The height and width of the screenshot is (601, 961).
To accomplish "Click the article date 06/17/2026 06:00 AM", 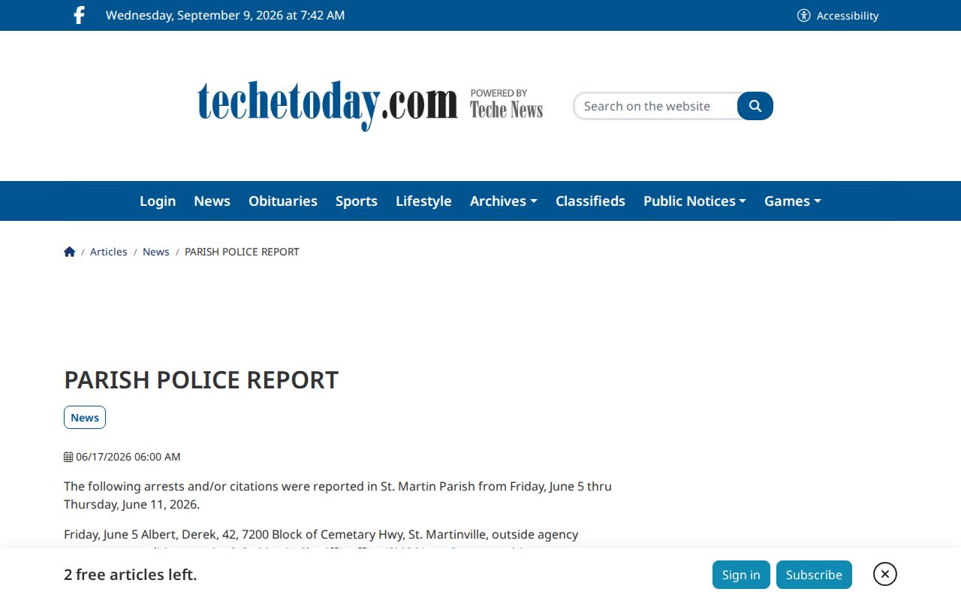I will click(122, 457).
